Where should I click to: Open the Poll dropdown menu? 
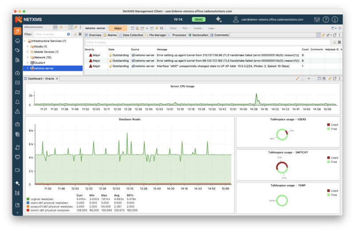[x=185, y=28]
